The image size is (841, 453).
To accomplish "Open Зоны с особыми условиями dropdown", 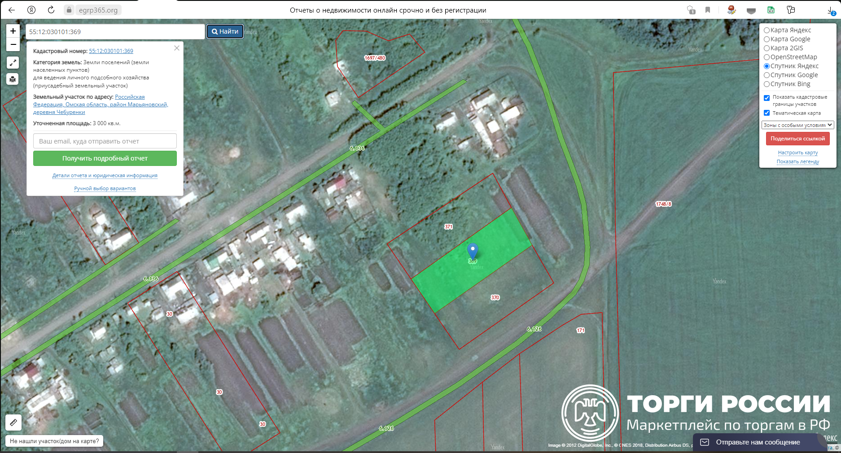I will 797,125.
